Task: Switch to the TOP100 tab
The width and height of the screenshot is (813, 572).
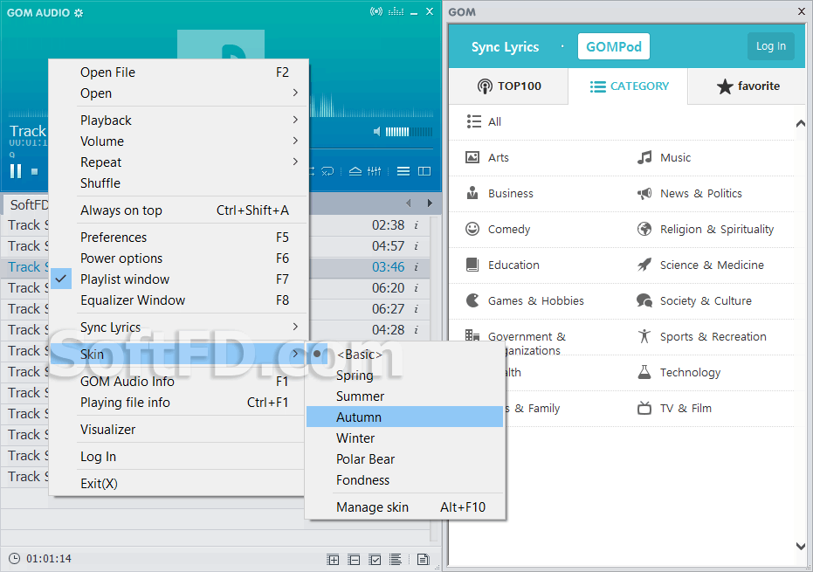Action: [508, 86]
